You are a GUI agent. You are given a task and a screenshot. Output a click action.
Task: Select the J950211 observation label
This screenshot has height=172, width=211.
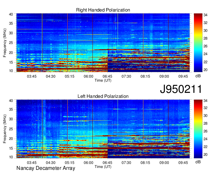pyautogui.click(x=181, y=89)
